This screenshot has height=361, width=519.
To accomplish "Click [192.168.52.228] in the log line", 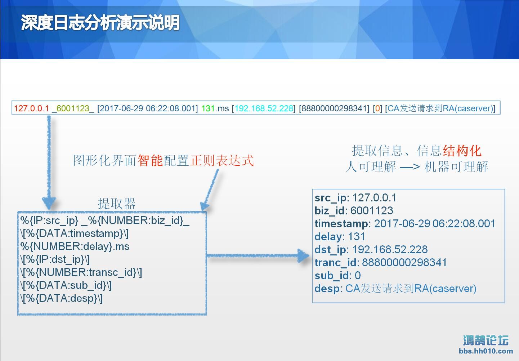I will point(264,108).
